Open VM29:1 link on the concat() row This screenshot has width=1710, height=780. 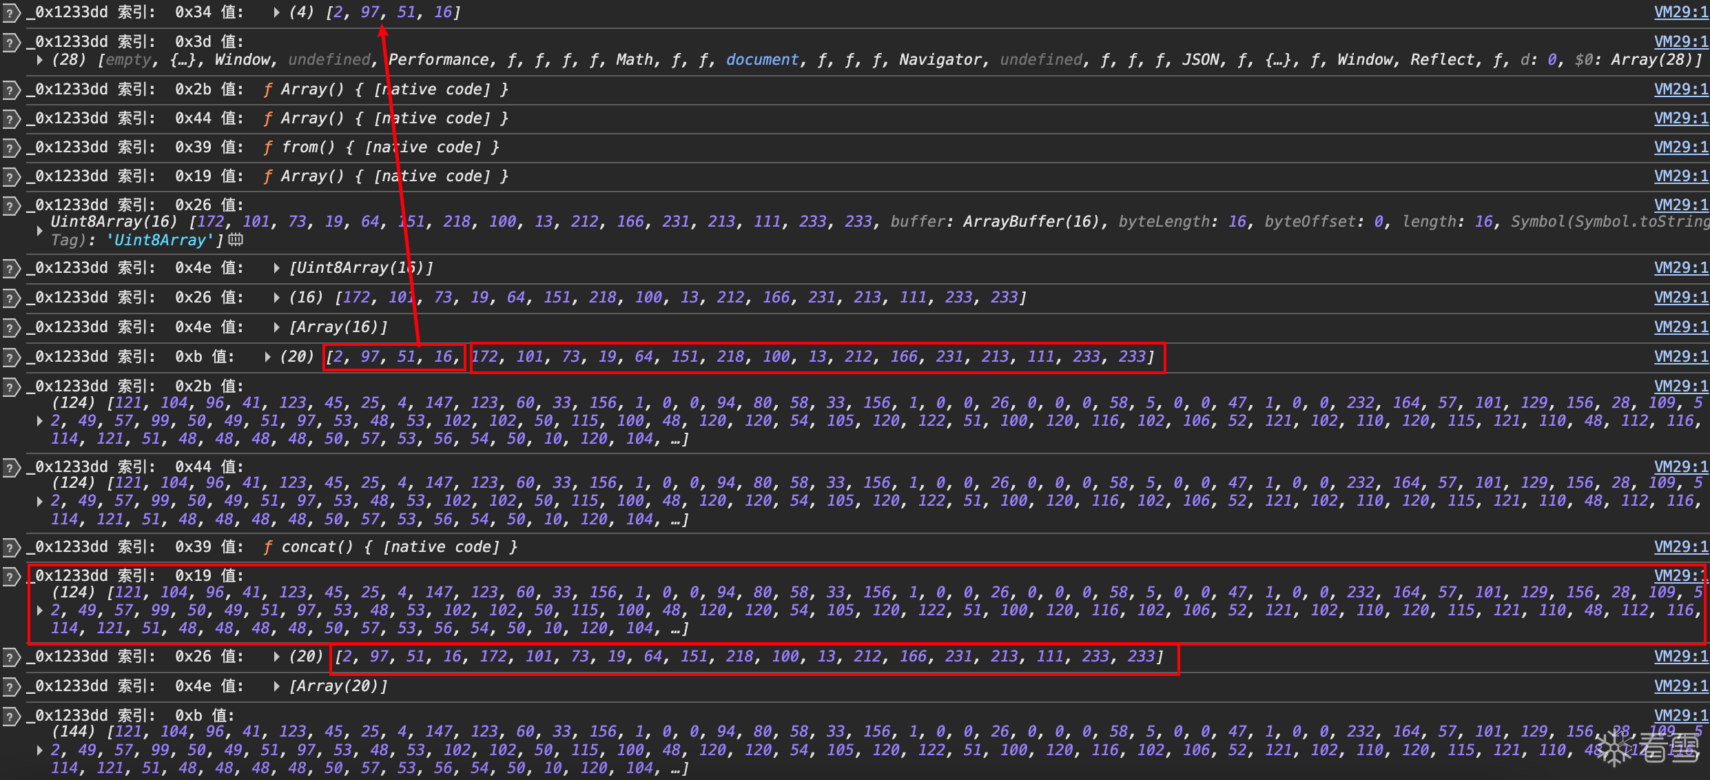point(1681,547)
